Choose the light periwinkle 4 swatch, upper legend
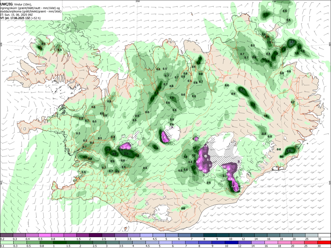The width and height of the screenshot is (331, 248). pyautogui.click(x=146, y=235)
